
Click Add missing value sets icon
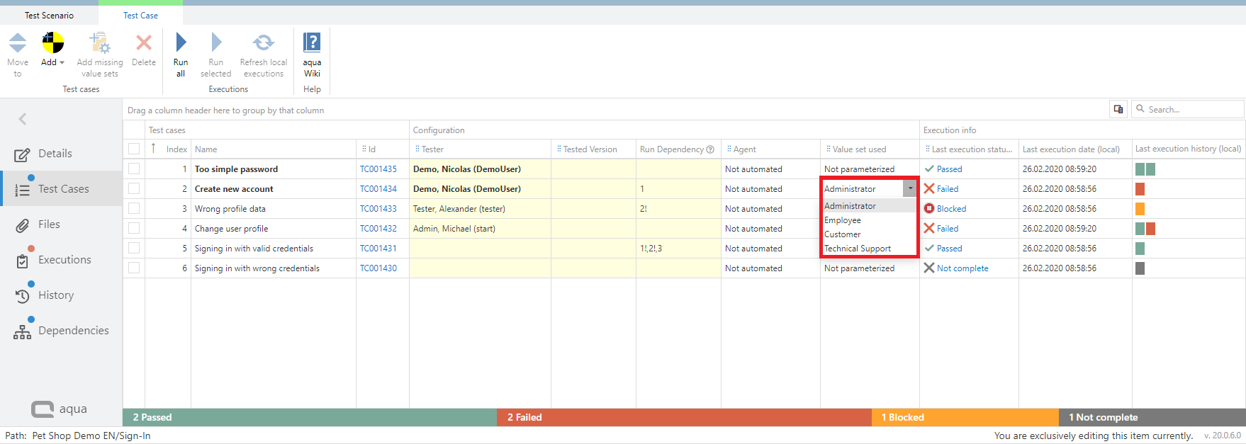coord(99,43)
